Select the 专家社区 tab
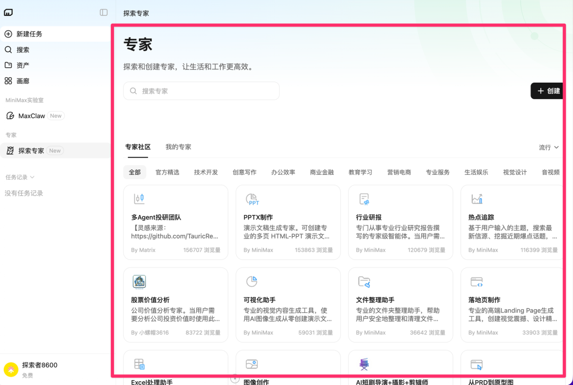 tap(138, 147)
